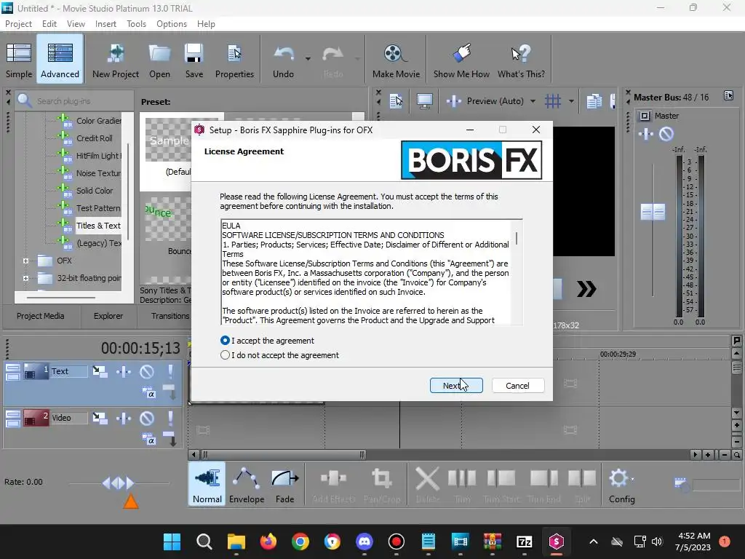Show hidden system tray icons chevron
This screenshot has width=745, height=559.
pos(594,542)
